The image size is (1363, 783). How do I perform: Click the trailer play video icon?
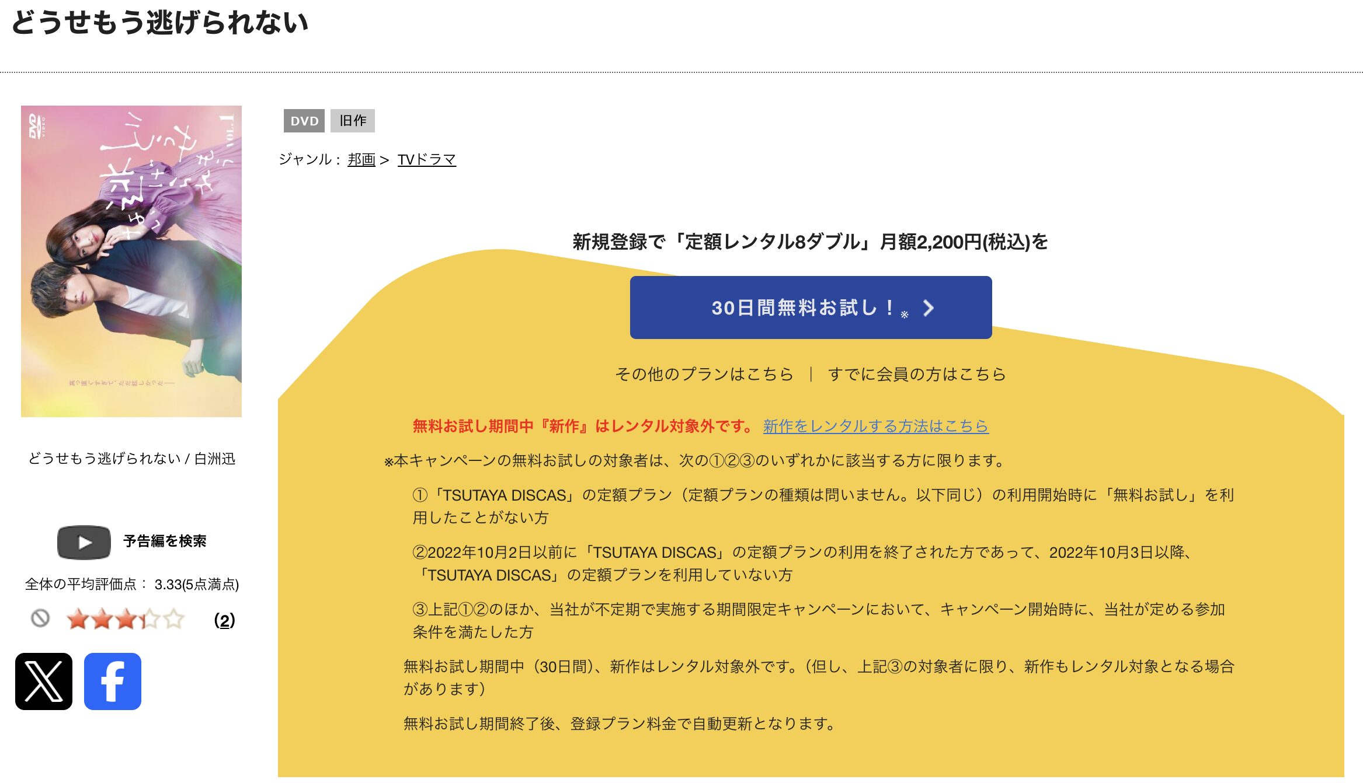[x=84, y=542]
